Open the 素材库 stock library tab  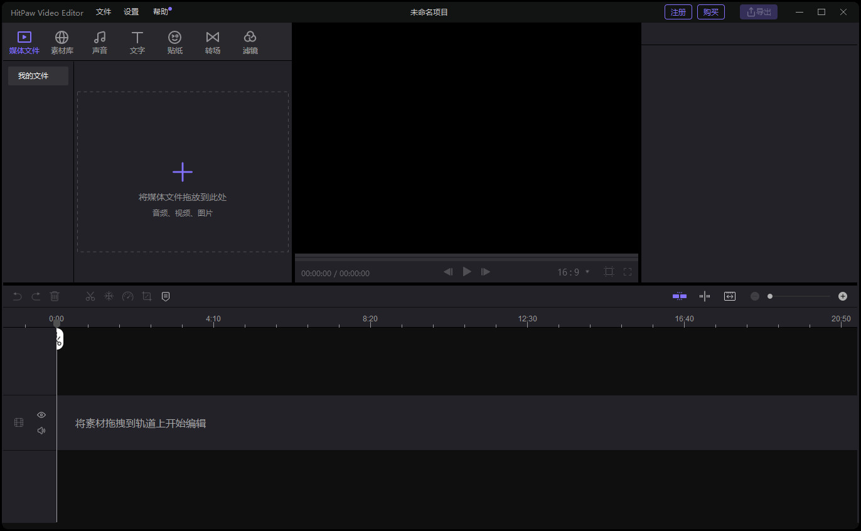pos(62,43)
